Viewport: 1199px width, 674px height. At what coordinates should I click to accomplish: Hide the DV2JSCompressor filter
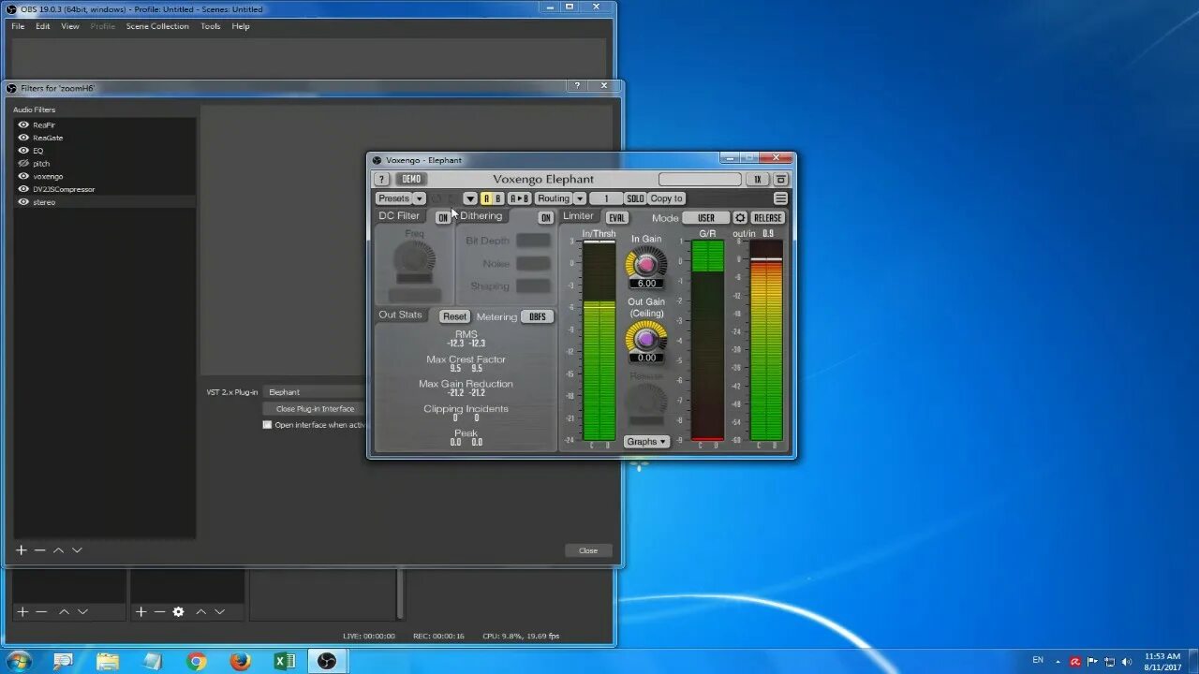pos(23,189)
